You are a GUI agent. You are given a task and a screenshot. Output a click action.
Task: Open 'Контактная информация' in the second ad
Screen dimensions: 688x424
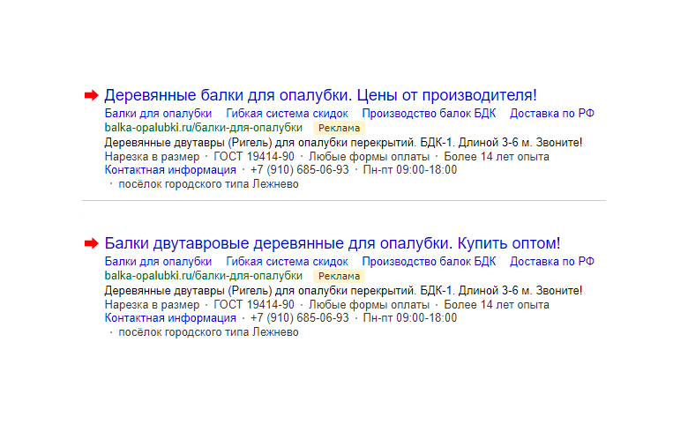[x=170, y=318]
